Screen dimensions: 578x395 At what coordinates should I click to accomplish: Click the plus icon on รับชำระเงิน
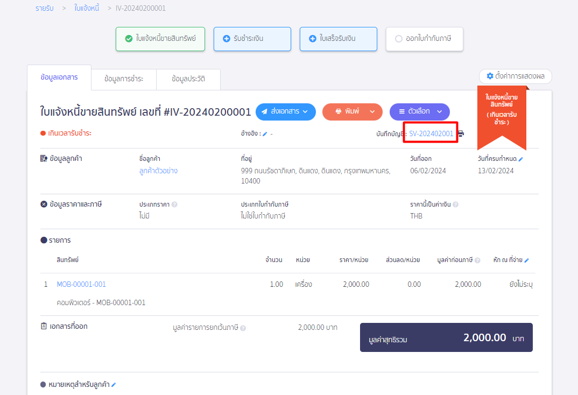point(227,39)
